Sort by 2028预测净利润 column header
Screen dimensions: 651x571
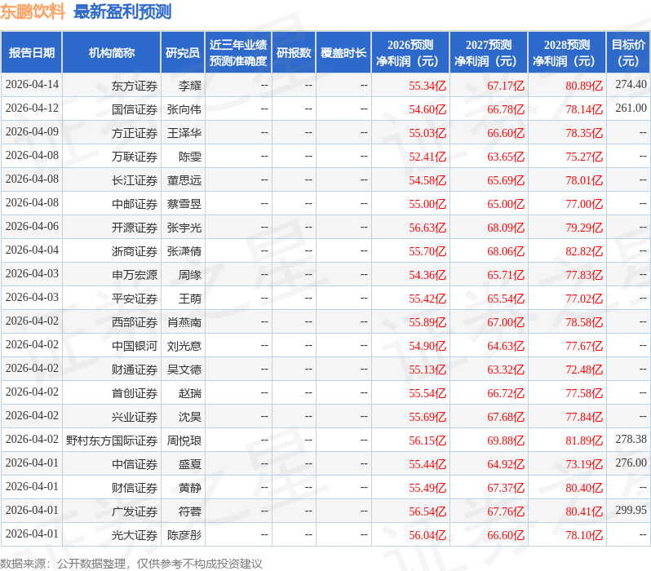[x=566, y=53]
